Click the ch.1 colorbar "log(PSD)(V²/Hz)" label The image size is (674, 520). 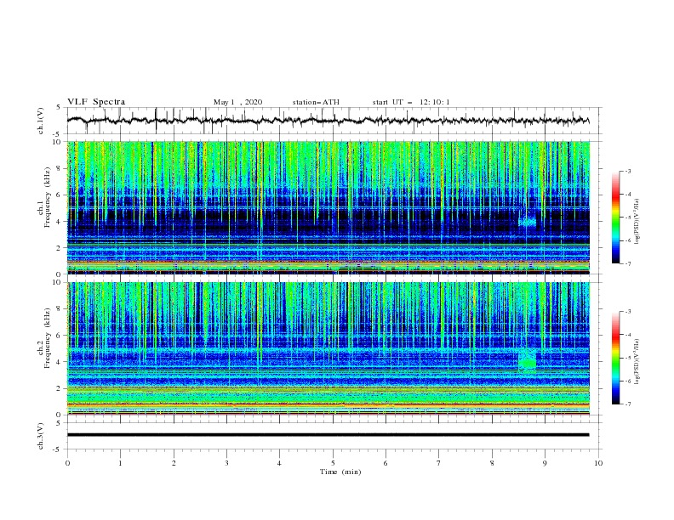pos(637,222)
